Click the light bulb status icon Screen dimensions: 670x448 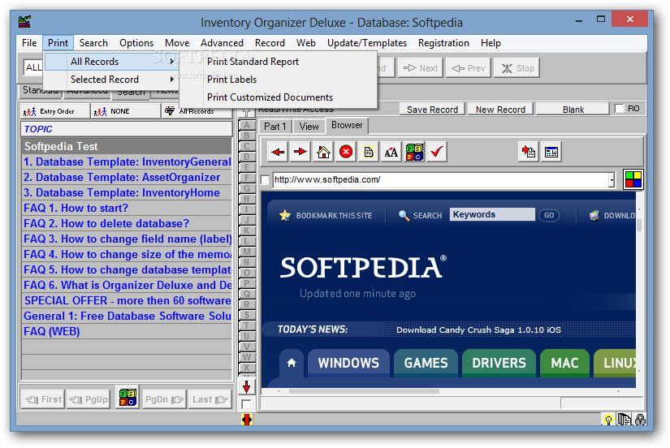click(x=608, y=420)
